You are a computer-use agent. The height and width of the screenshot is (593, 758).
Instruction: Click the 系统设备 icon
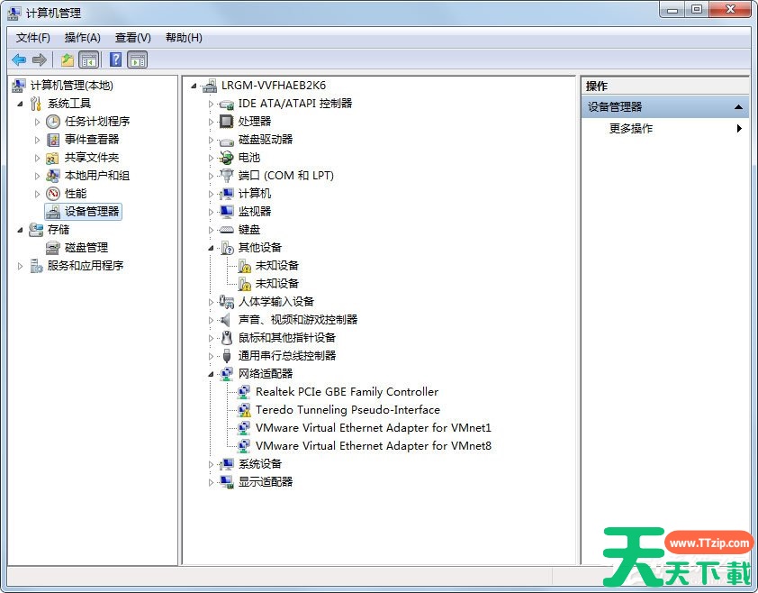[x=226, y=464]
